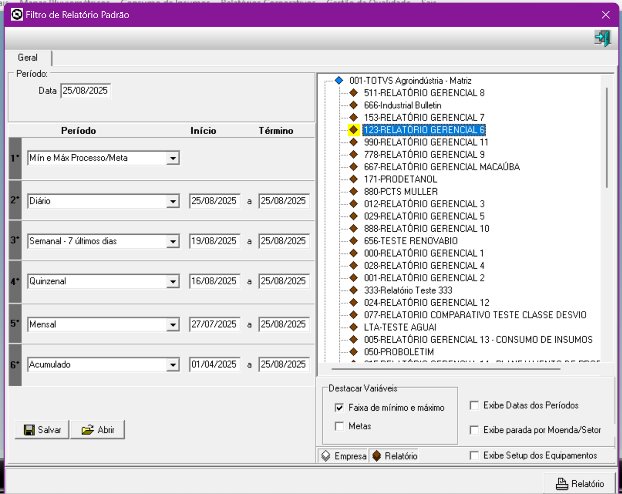
Task: Click the Acumulado Início field 01/04/2025
Action: pyautogui.click(x=214, y=364)
